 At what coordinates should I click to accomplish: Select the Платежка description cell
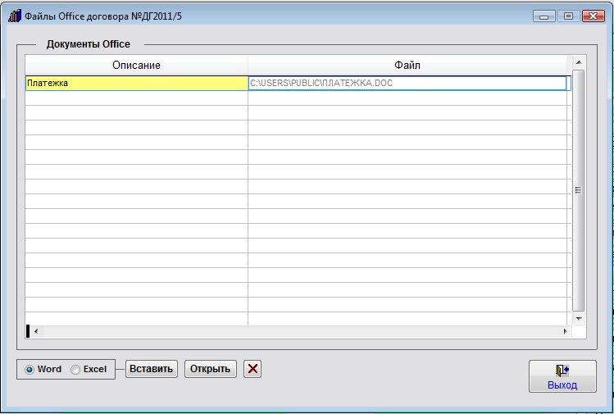point(137,83)
